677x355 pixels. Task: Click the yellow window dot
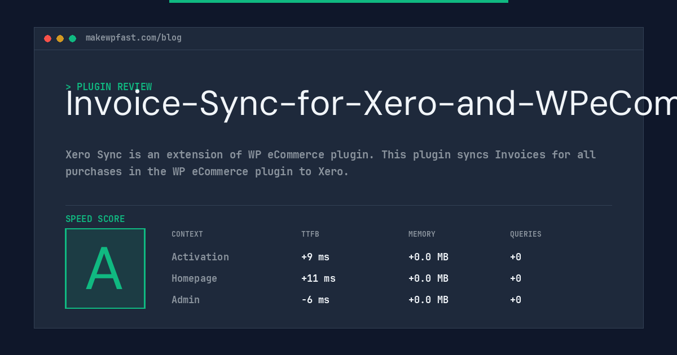[60, 38]
